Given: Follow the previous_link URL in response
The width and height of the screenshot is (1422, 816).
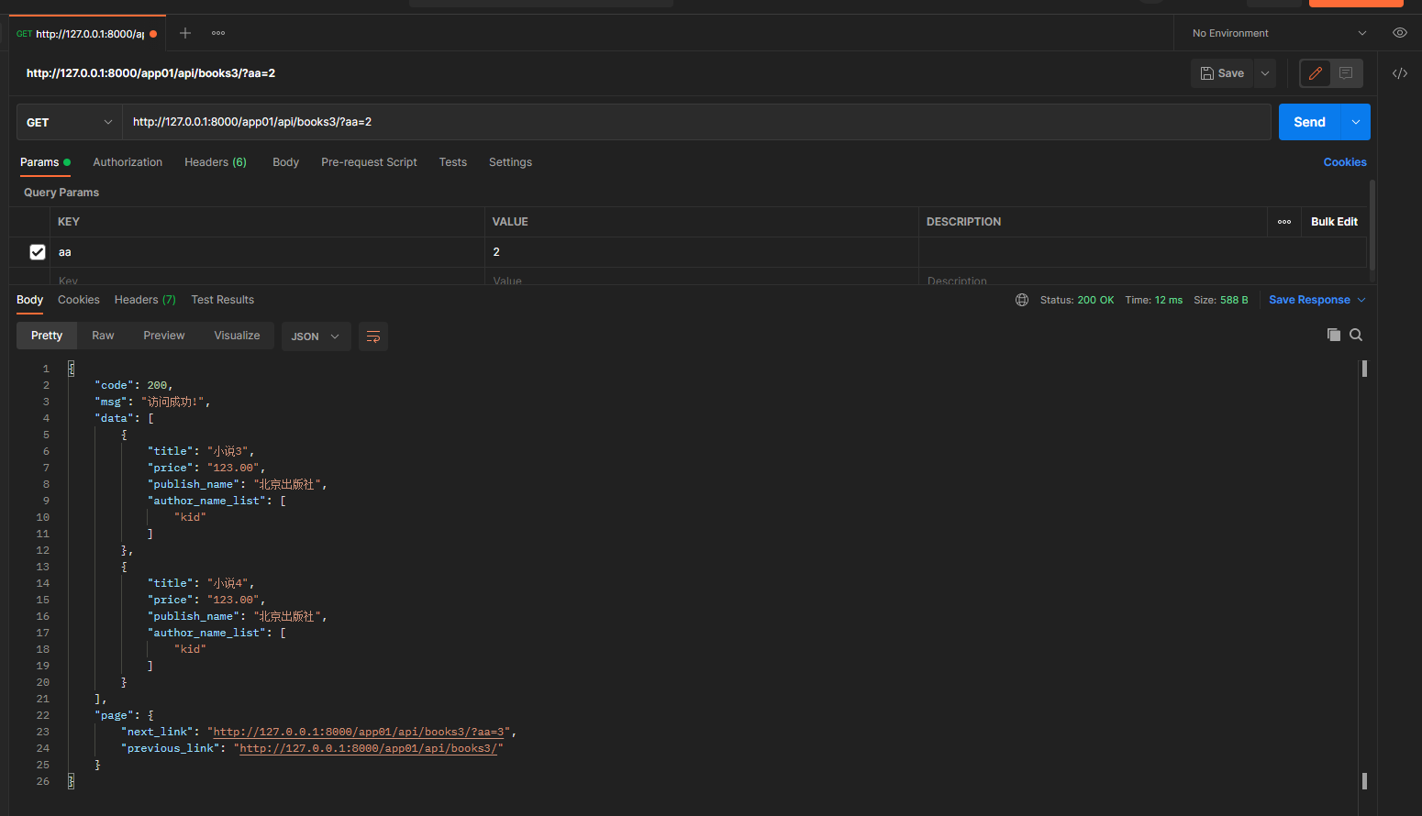Looking at the screenshot, I should click(368, 748).
